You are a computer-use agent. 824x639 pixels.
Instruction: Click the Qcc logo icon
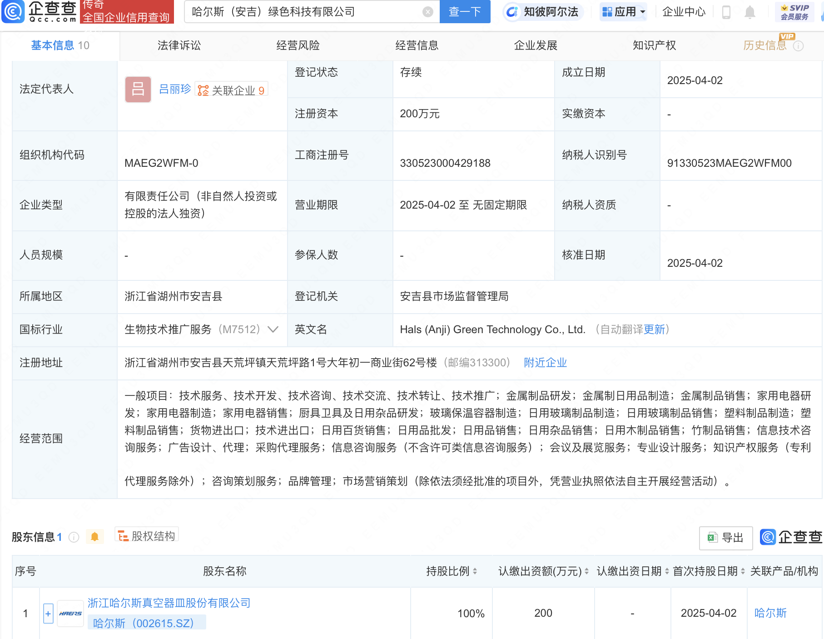point(13,12)
